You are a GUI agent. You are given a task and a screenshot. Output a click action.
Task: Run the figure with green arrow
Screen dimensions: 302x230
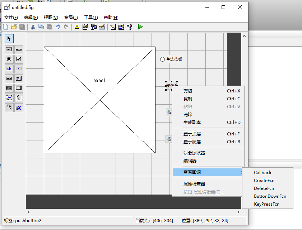coord(140,27)
